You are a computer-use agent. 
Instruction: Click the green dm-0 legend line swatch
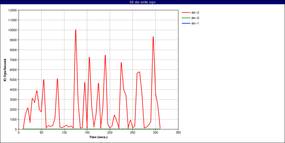click(x=186, y=18)
